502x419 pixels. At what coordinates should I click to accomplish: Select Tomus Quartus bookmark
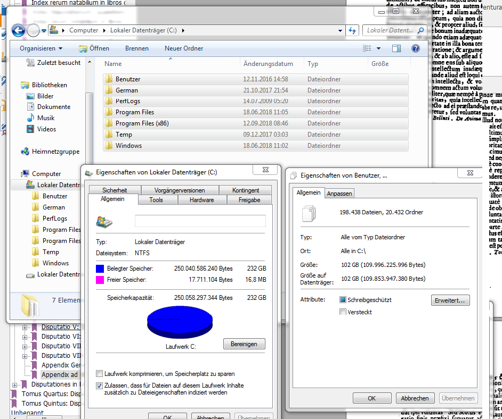51,394
